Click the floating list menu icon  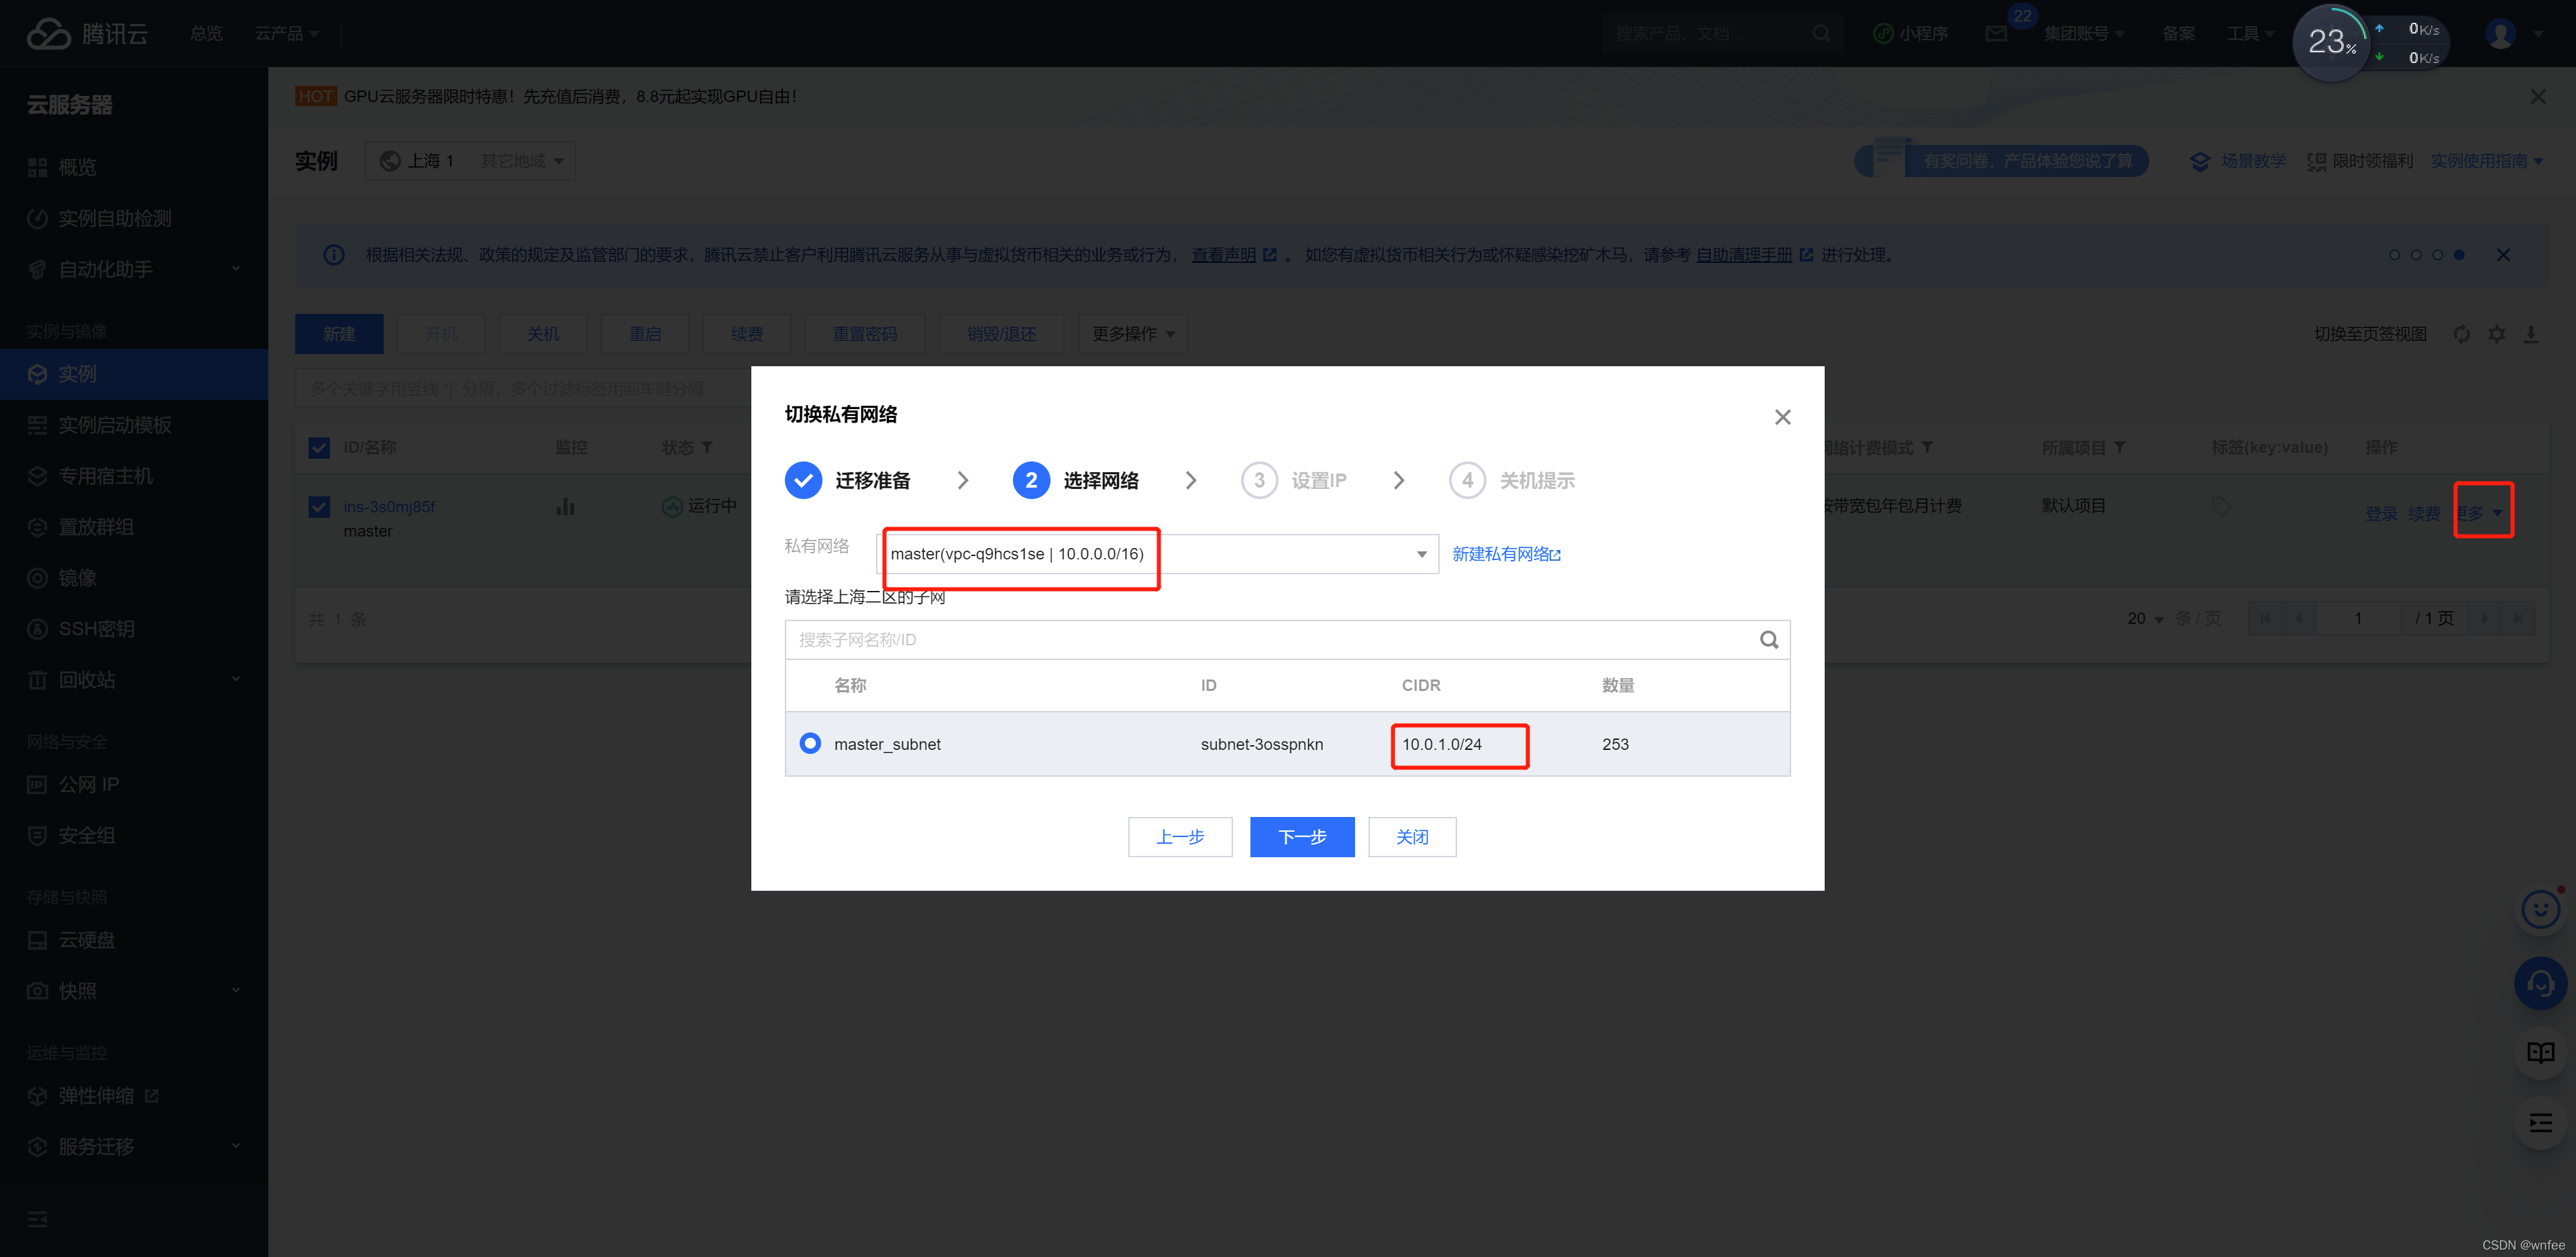pos(2540,1123)
